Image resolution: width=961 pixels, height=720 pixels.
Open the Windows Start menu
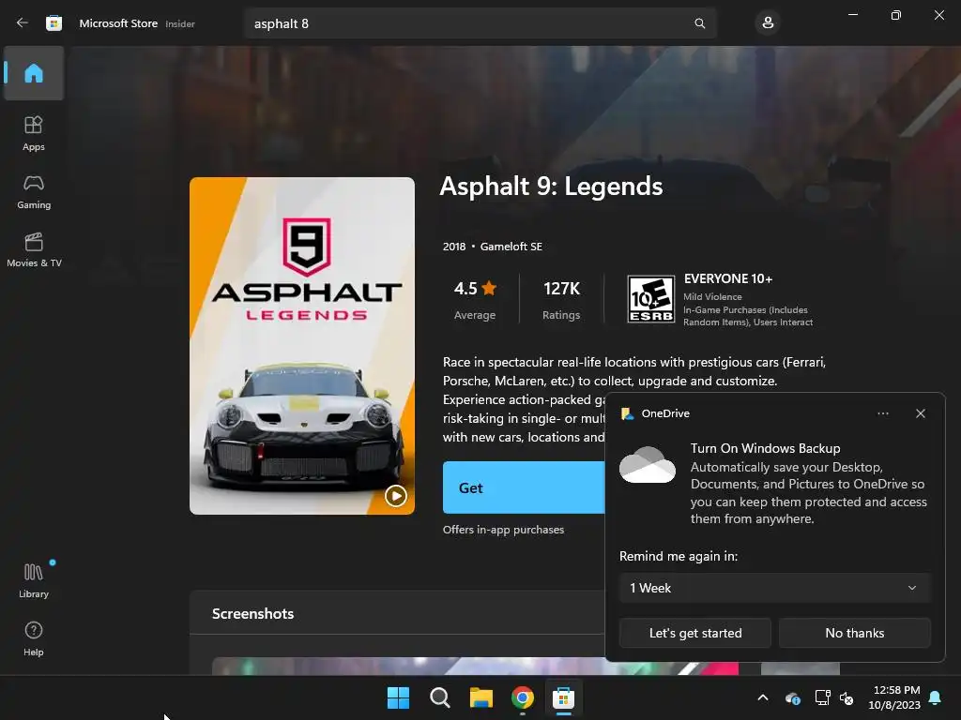[x=398, y=697]
